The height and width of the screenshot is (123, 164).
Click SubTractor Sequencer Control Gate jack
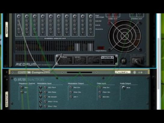[22, 88]
